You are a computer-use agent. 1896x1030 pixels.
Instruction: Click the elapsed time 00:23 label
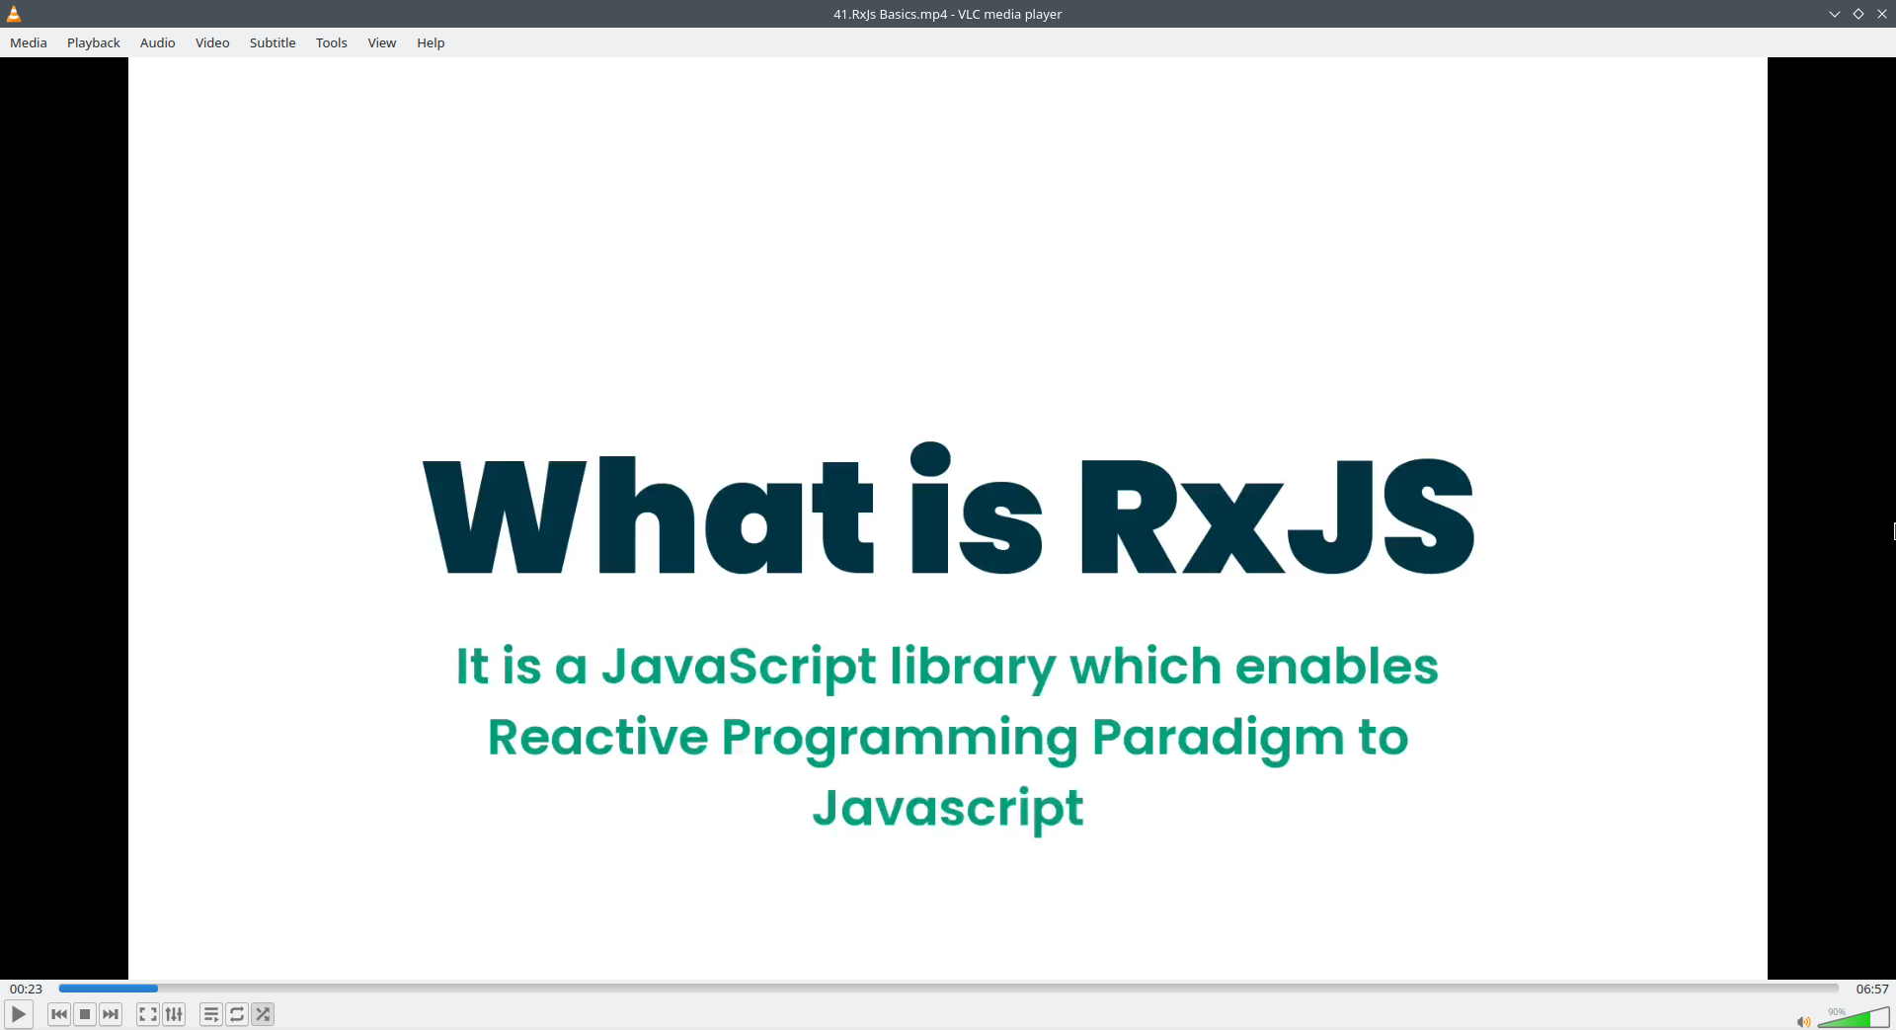27,989
